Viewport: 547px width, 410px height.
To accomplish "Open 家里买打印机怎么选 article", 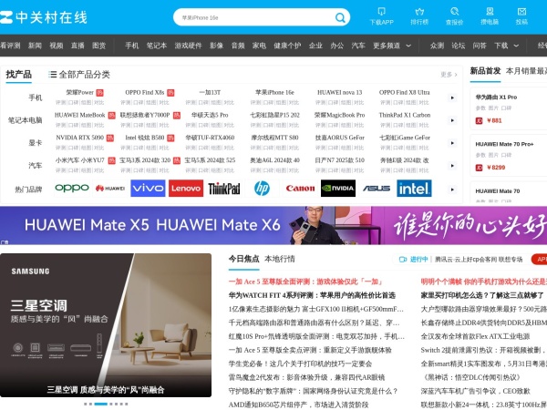I will 482,295.
